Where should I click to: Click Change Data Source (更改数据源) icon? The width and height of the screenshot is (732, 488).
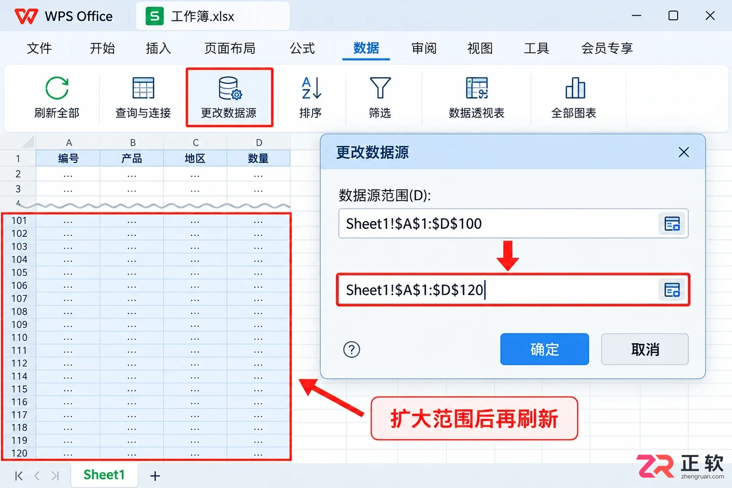230,88
